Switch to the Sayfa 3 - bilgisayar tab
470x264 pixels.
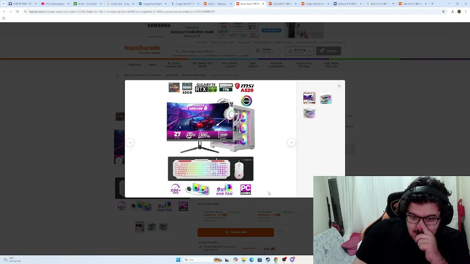click(217, 4)
